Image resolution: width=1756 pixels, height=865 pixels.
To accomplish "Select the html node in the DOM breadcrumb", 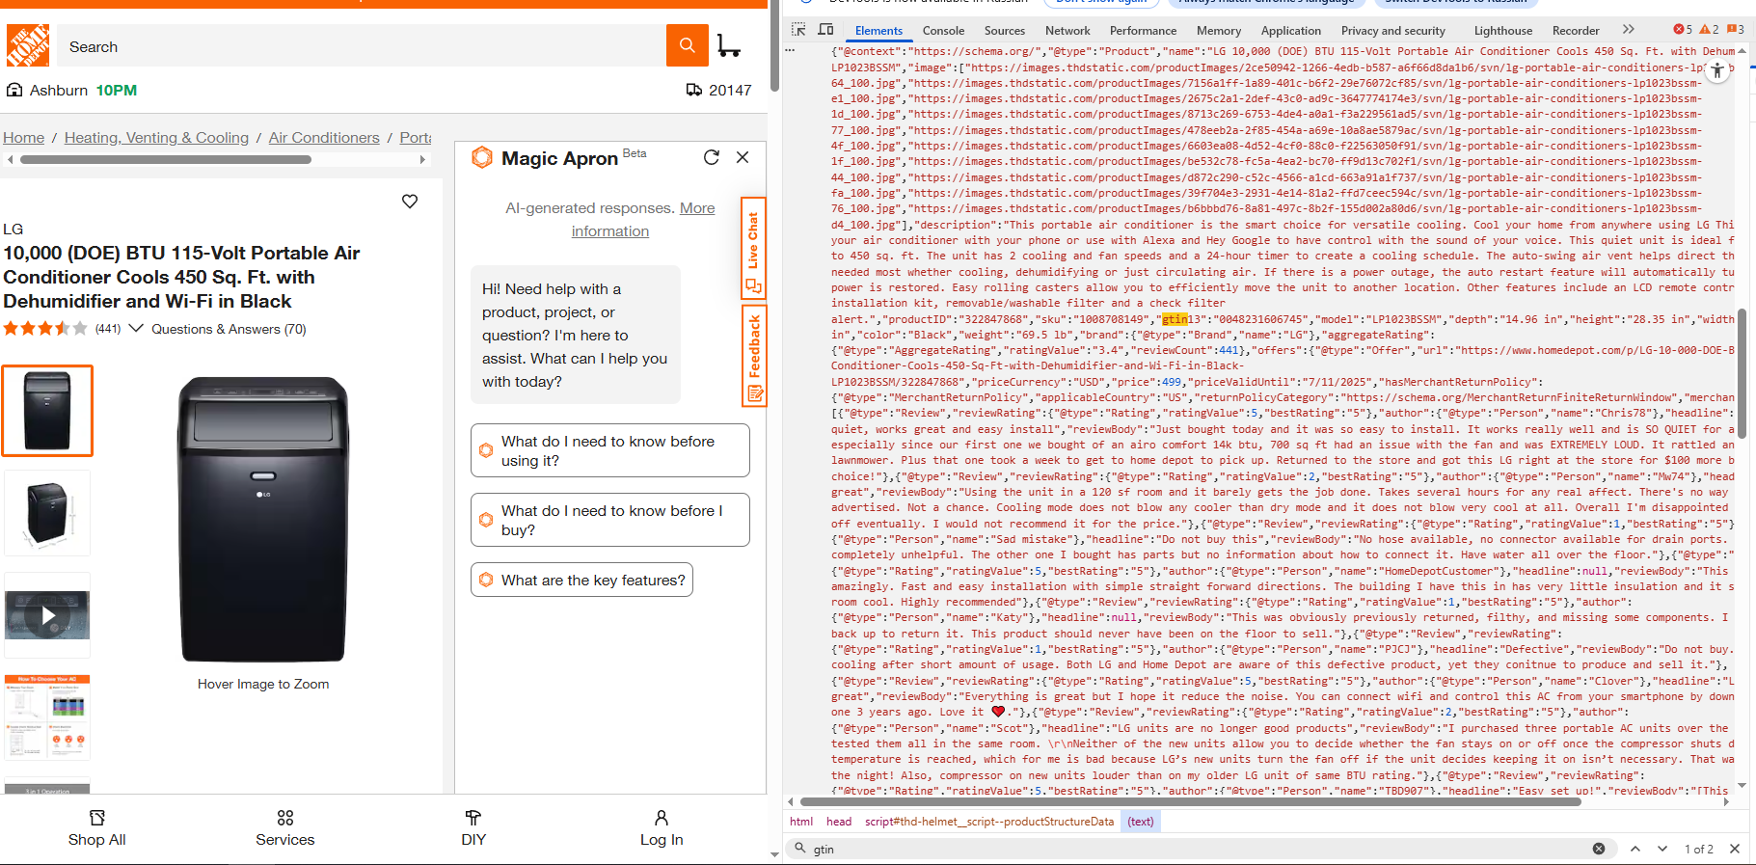I will [x=801, y=822].
